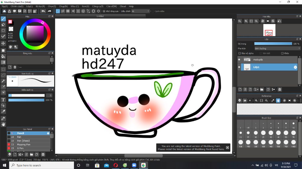Delete palette color with trash icon
Image resolution: width=302 pixels, height=169 pixels.
pyautogui.click(x=15, y=67)
